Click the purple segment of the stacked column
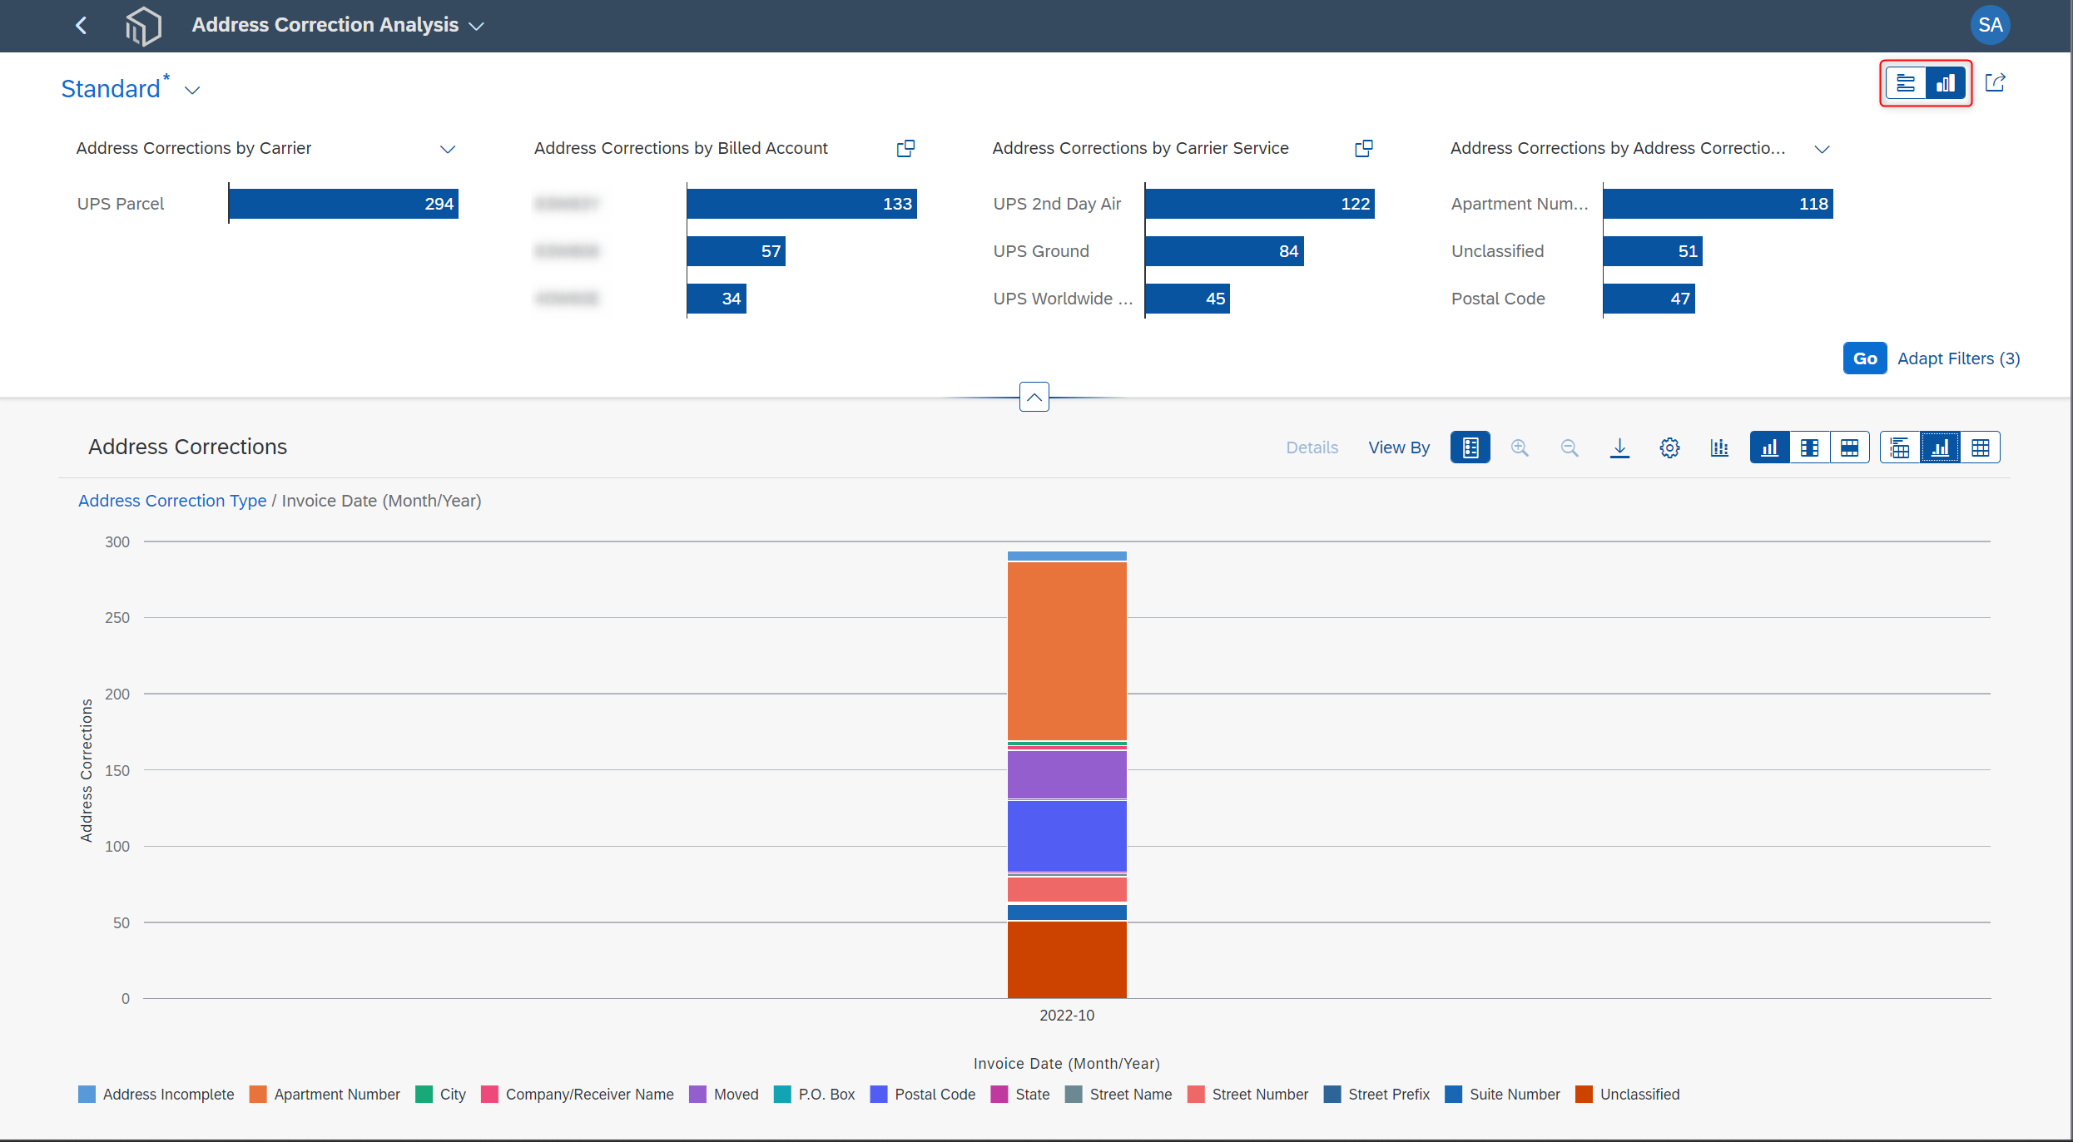 coord(1067,774)
